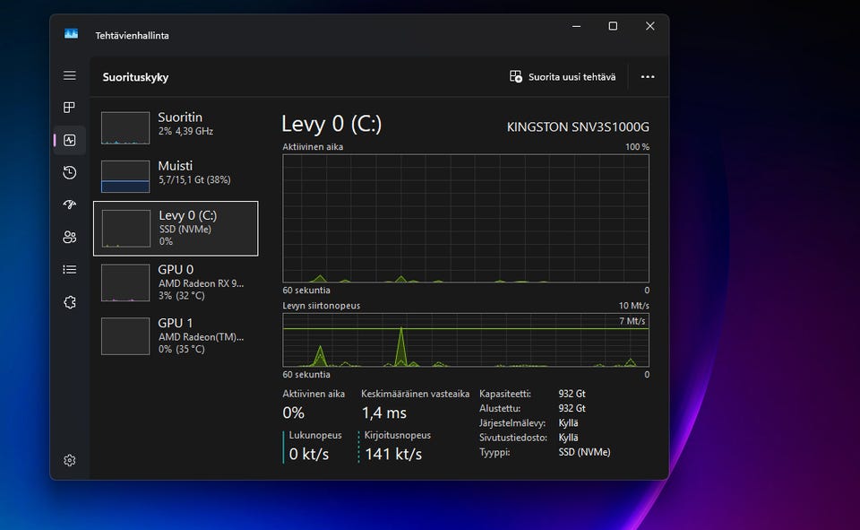Select the Levy 0 (C:) entry
Image resolution: width=860 pixels, height=530 pixels.
pos(176,229)
